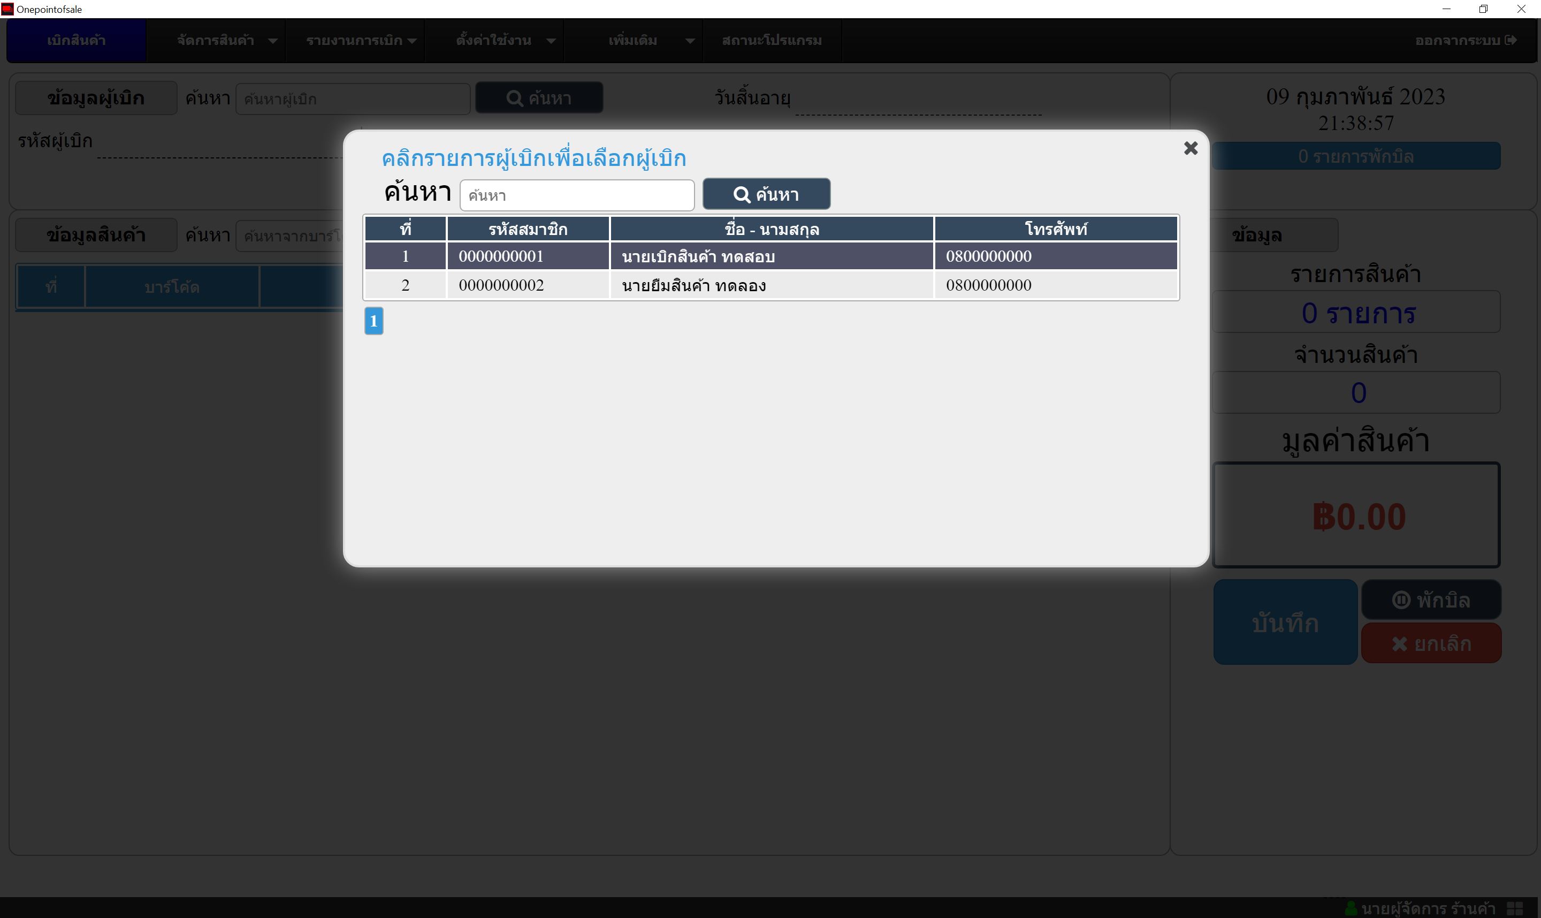Click the grid icon in the bottom-right corner
The height and width of the screenshot is (918, 1541).
pos(1515,908)
